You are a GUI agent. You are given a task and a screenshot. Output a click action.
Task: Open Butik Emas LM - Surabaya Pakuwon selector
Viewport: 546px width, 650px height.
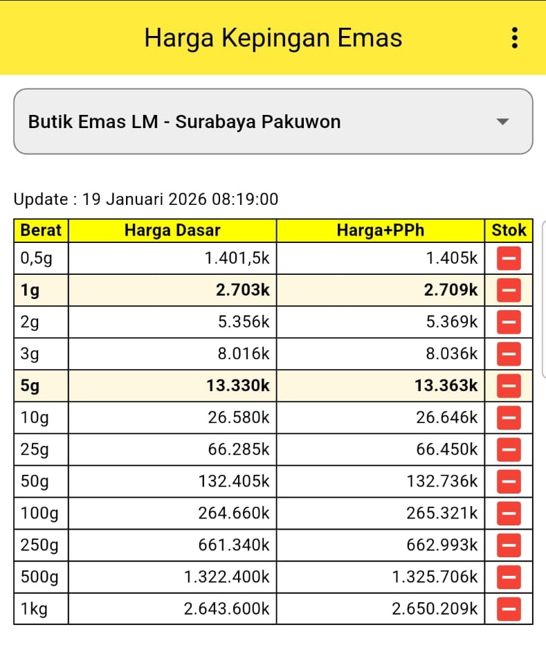pyautogui.click(x=273, y=122)
